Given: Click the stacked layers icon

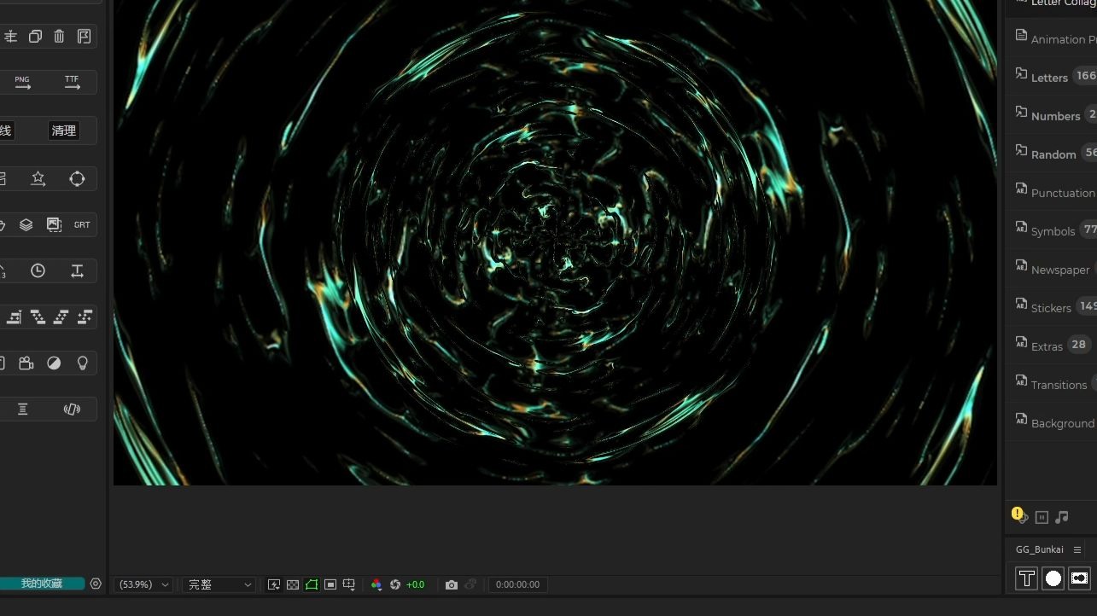Looking at the screenshot, I should click(26, 224).
